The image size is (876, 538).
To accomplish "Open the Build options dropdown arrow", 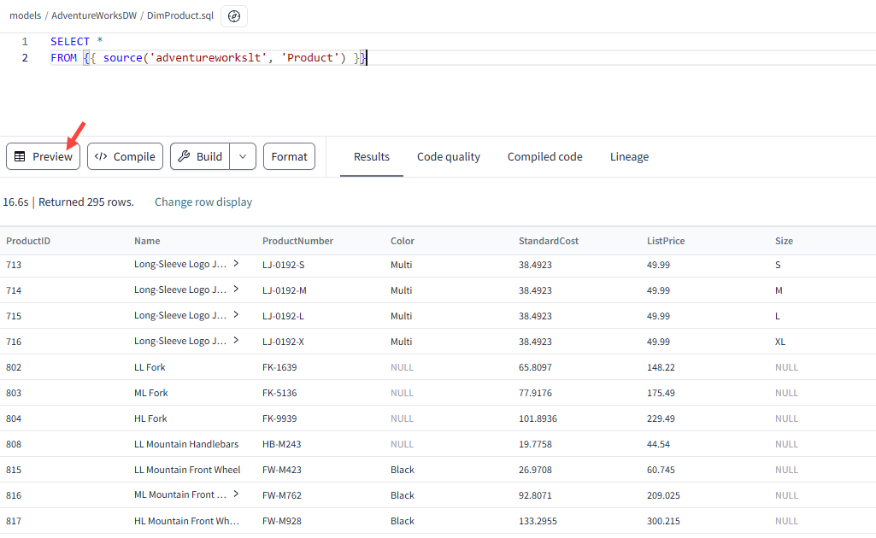I will click(x=243, y=156).
